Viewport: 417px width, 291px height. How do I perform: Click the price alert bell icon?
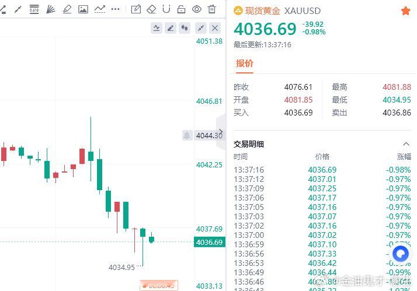click(187, 135)
